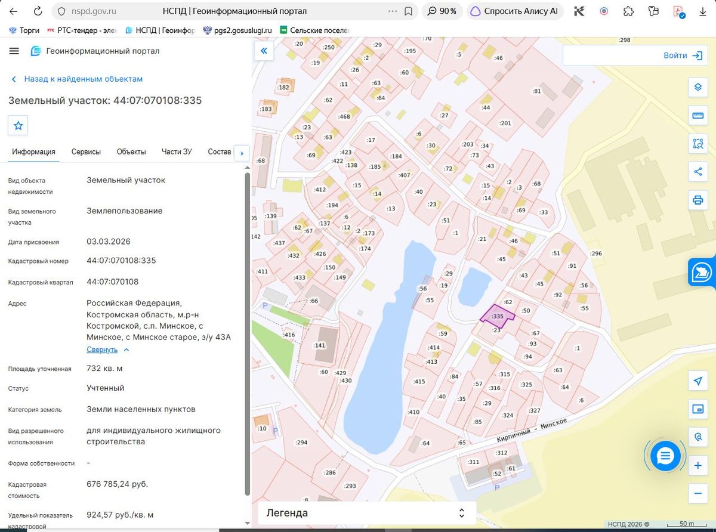Viewport: 716px width, 532px height.
Task: Click the Кирпичный - Минское road label
Action: coord(531,430)
